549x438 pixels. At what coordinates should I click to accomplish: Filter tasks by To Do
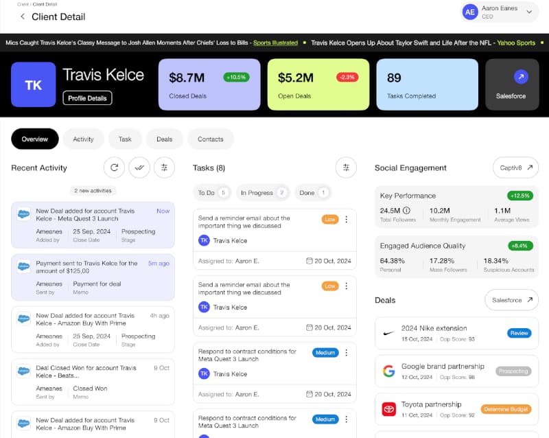pyautogui.click(x=212, y=193)
